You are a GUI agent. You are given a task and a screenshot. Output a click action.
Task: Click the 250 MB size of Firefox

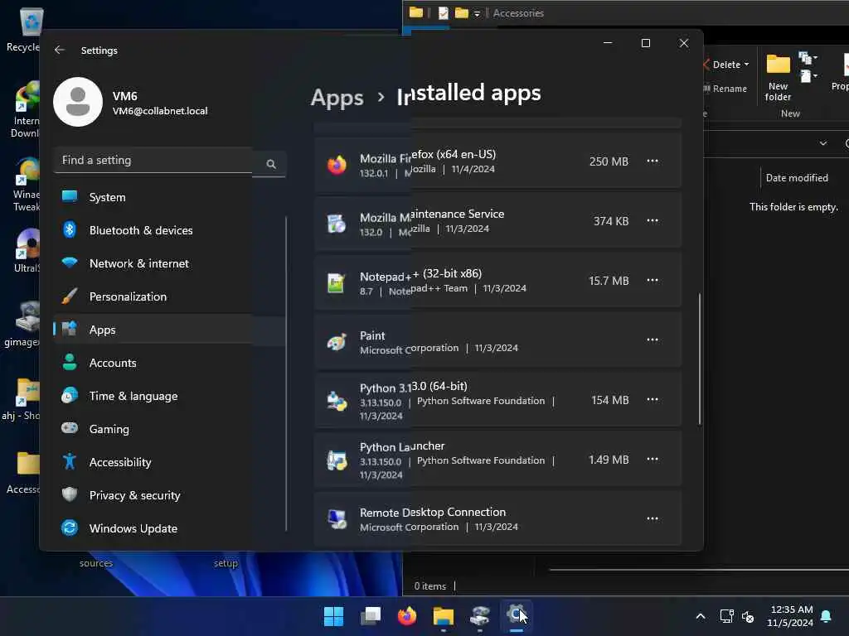pyautogui.click(x=609, y=161)
